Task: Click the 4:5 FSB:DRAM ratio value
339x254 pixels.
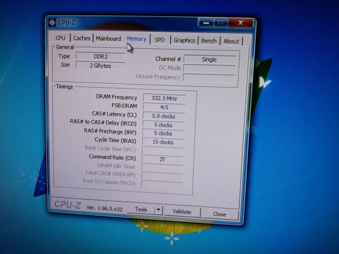Action: pos(164,108)
